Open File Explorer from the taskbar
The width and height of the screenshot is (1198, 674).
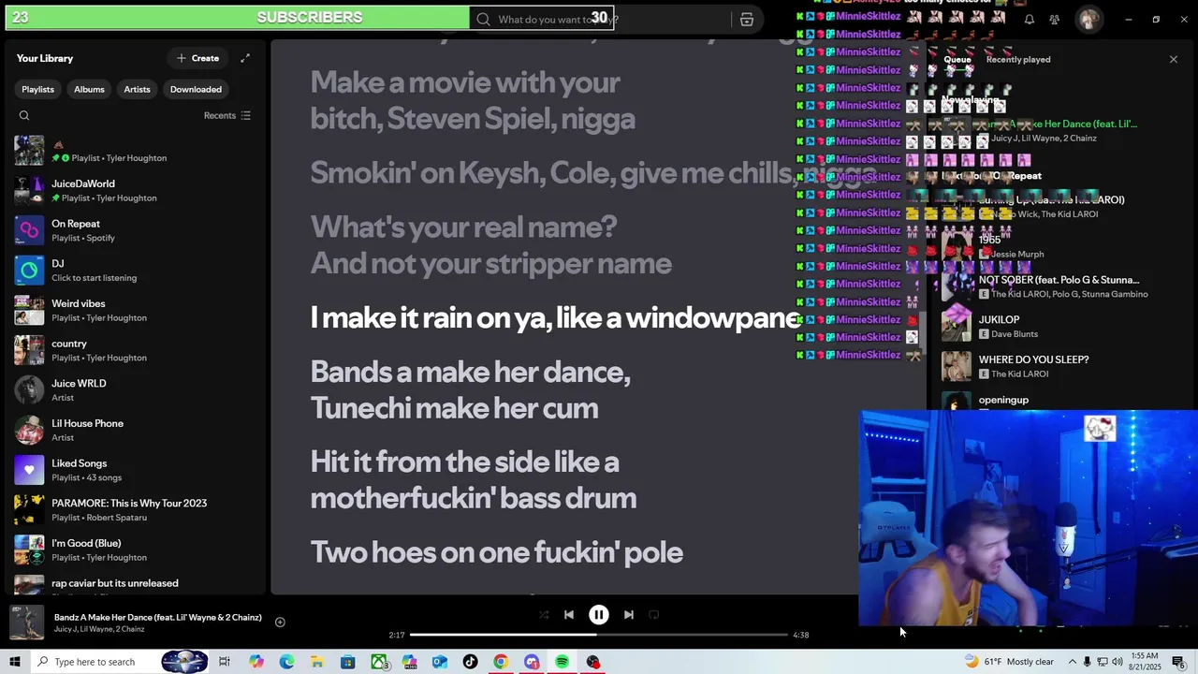pyautogui.click(x=317, y=662)
